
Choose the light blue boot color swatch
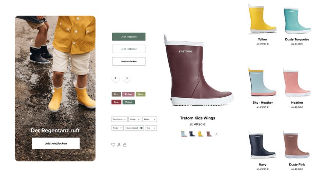click(x=184, y=134)
